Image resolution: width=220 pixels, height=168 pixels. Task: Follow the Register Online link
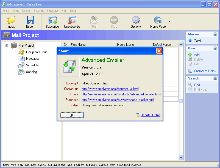click(150, 115)
